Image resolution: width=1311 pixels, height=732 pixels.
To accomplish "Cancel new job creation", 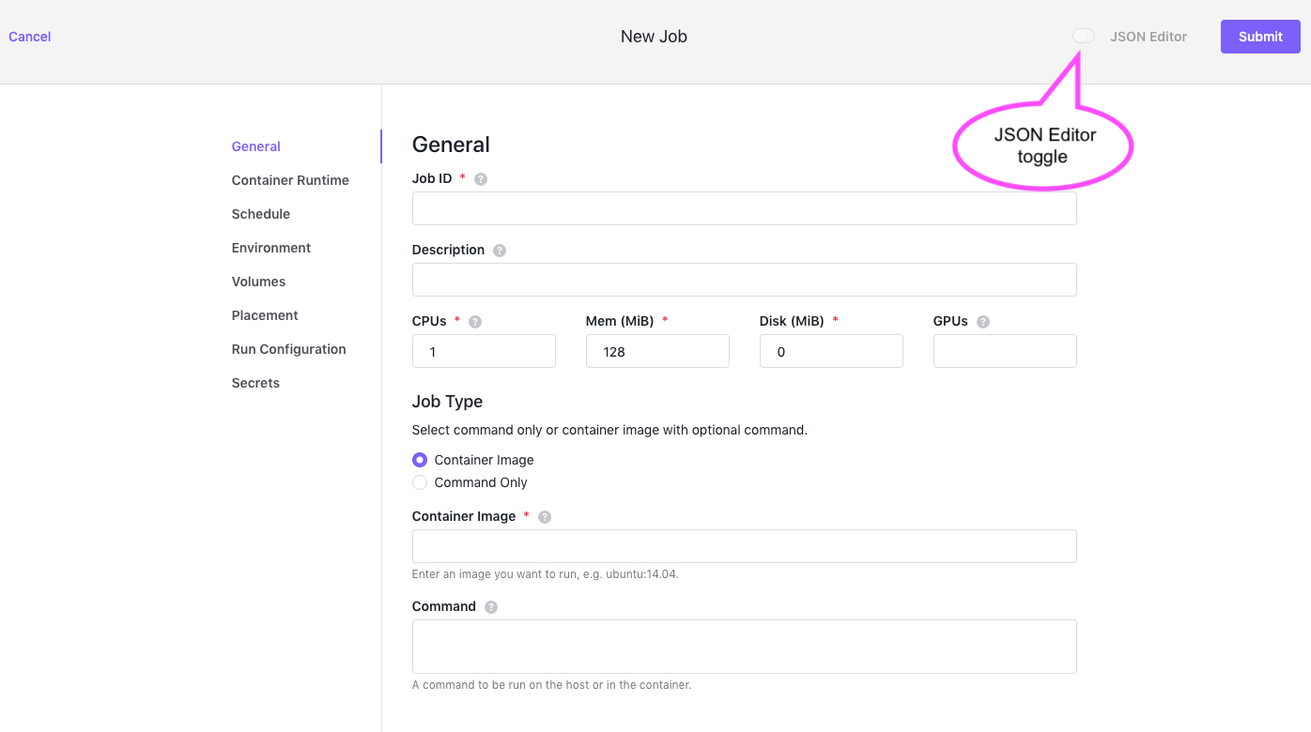I will point(30,37).
